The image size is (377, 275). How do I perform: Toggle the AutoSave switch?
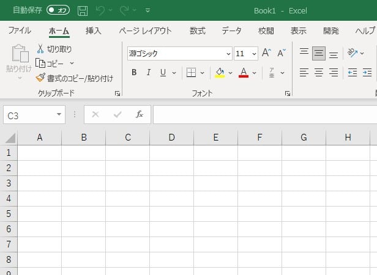pyautogui.click(x=59, y=10)
